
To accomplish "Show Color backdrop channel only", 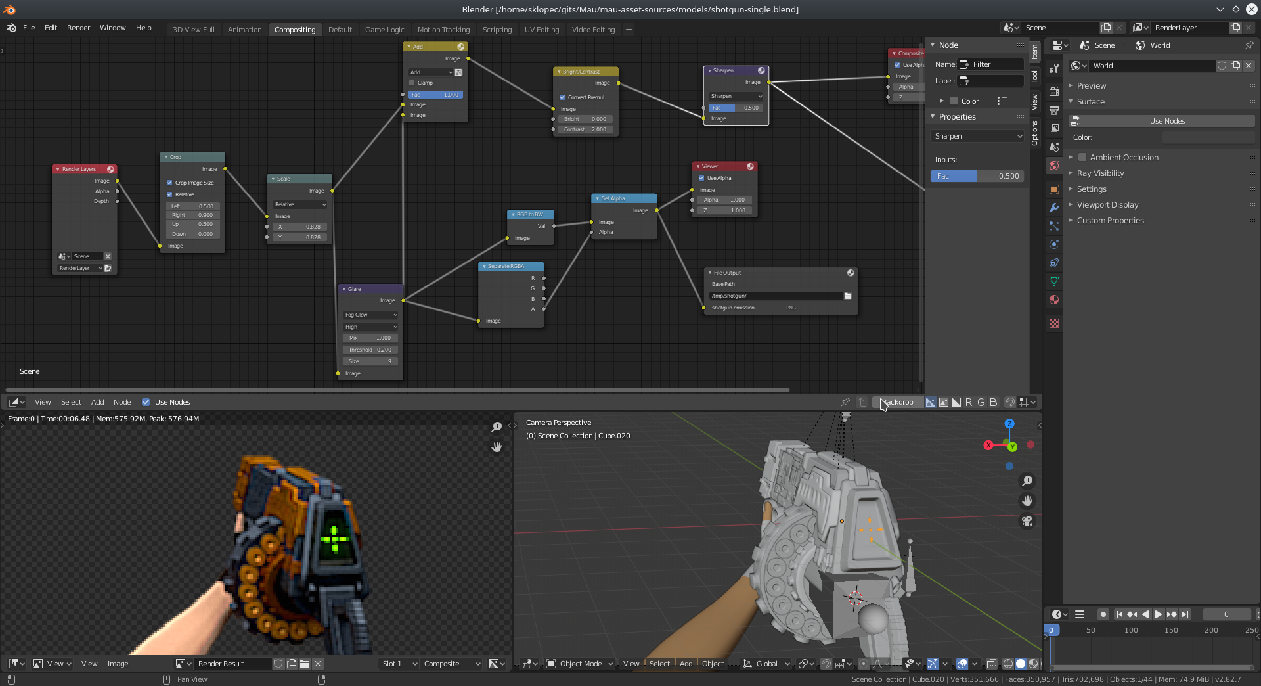I will 944,402.
